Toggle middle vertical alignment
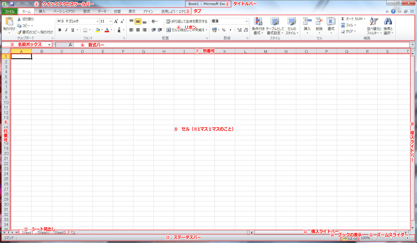The image size is (417, 243). click(138, 21)
